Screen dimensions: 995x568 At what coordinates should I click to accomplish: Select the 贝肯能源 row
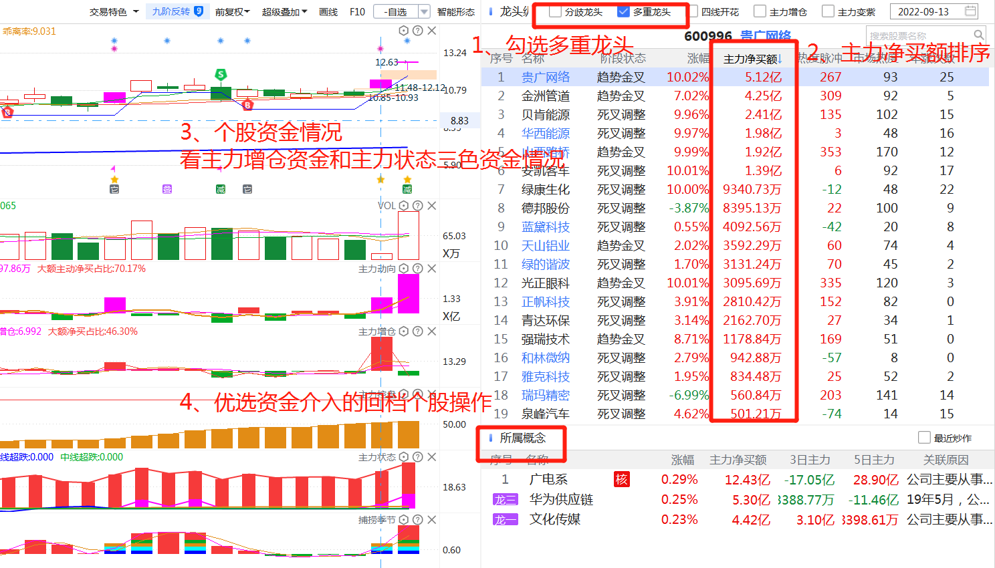click(x=735, y=114)
